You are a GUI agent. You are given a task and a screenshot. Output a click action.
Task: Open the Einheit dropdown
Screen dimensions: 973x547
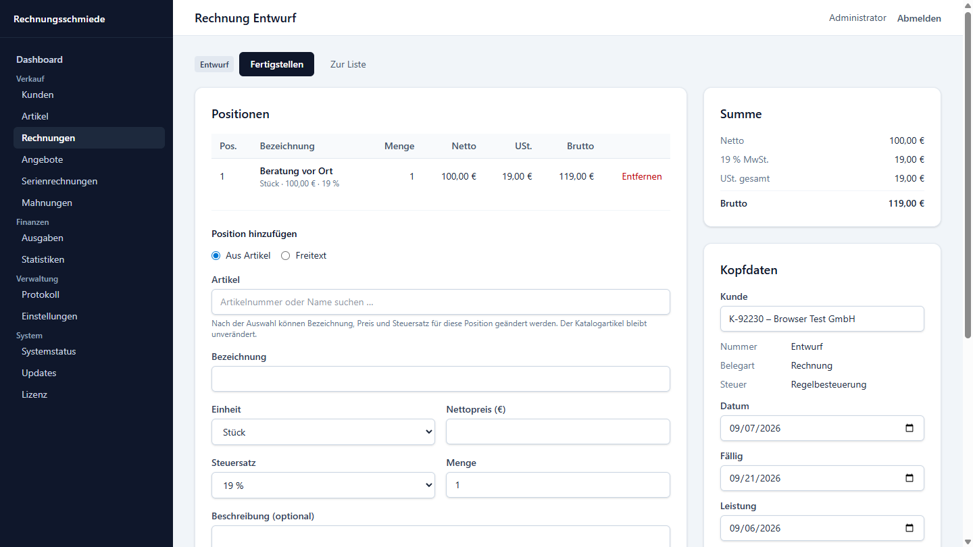pyautogui.click(x=323, y=432)
